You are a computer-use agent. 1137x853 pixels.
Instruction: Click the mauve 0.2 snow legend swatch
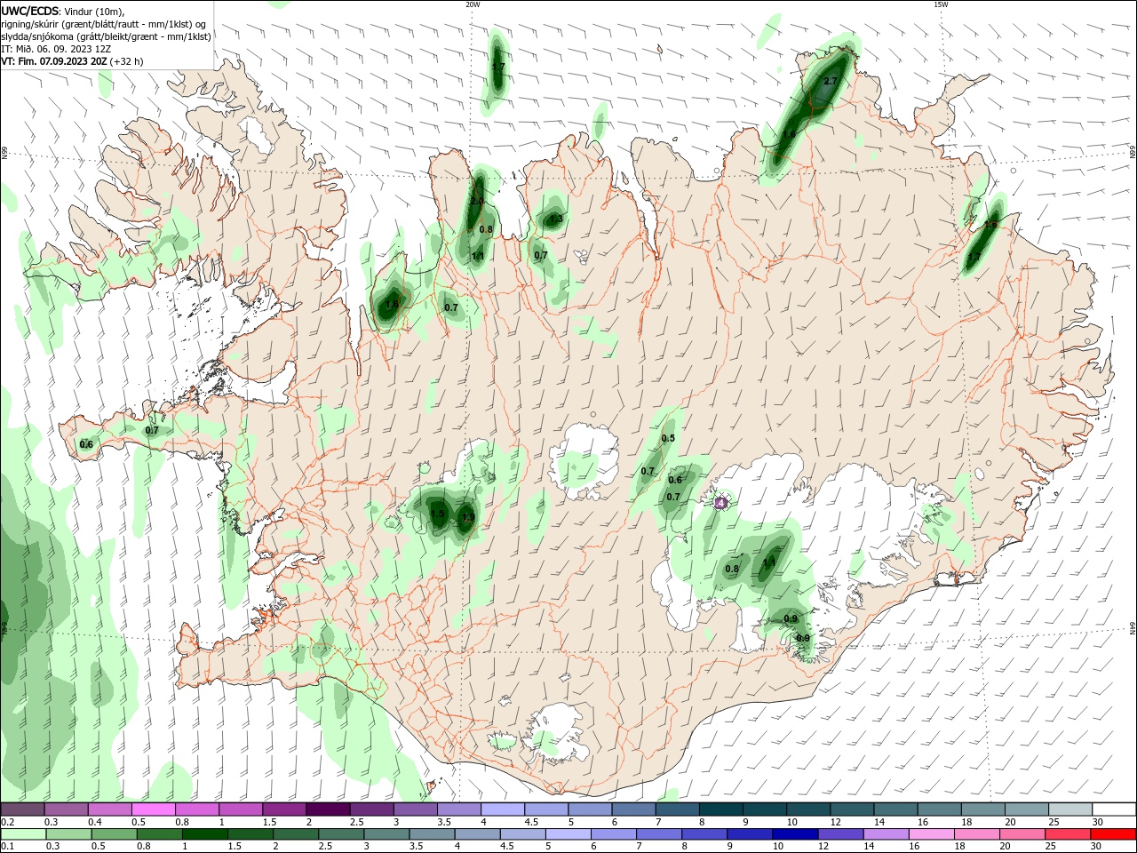point(23,809)
